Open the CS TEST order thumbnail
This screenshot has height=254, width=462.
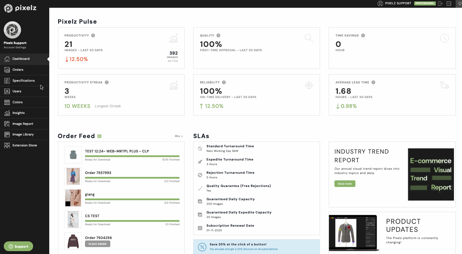tap(73, 219)
